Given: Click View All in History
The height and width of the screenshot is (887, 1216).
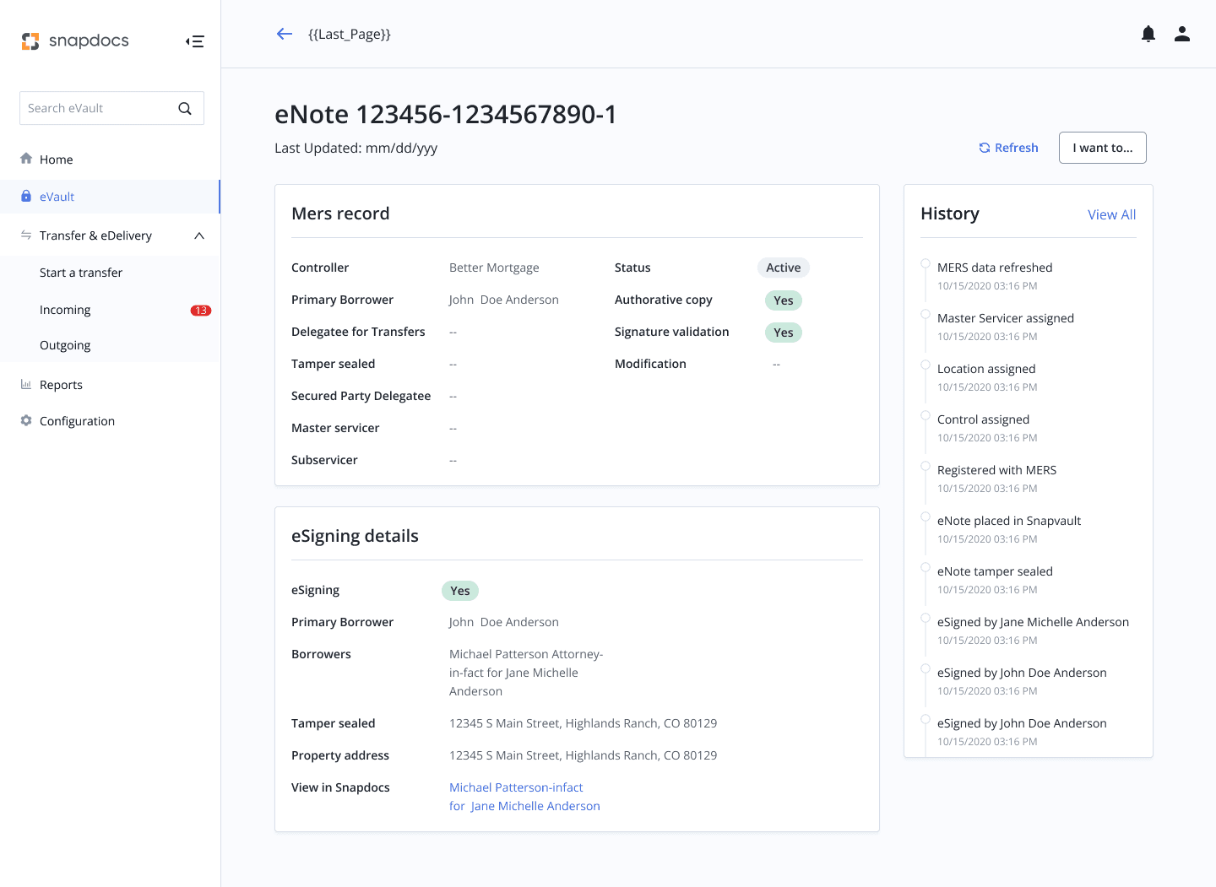Looking at the screenshot, I should pyautogui.click(x=1111, y=214).
